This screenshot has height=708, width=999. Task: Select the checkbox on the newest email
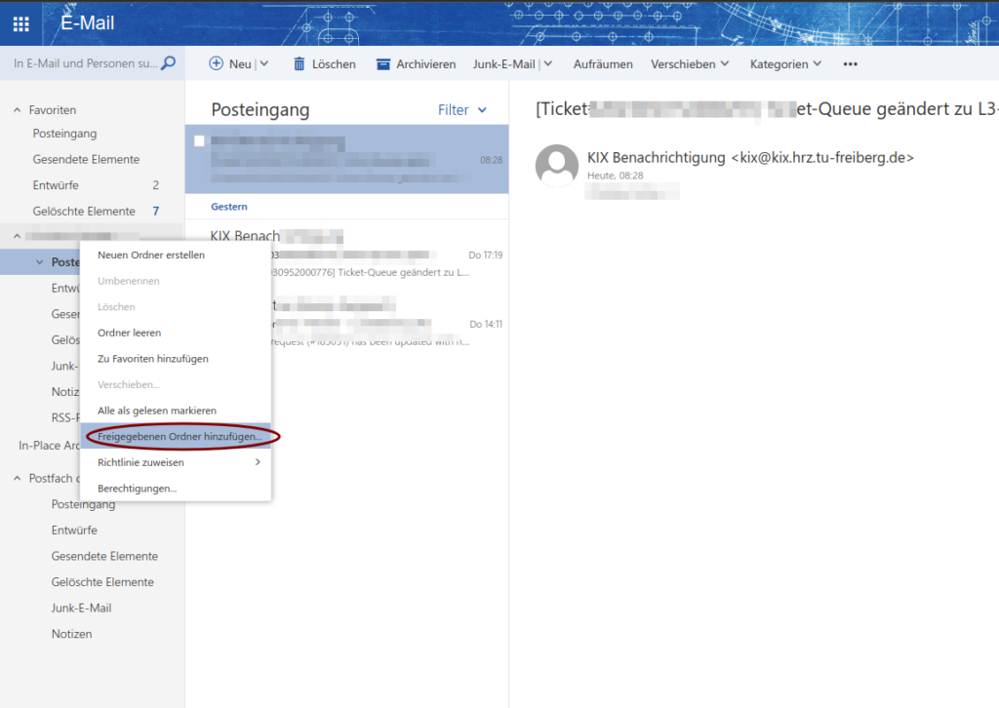(x=199, y=139)
